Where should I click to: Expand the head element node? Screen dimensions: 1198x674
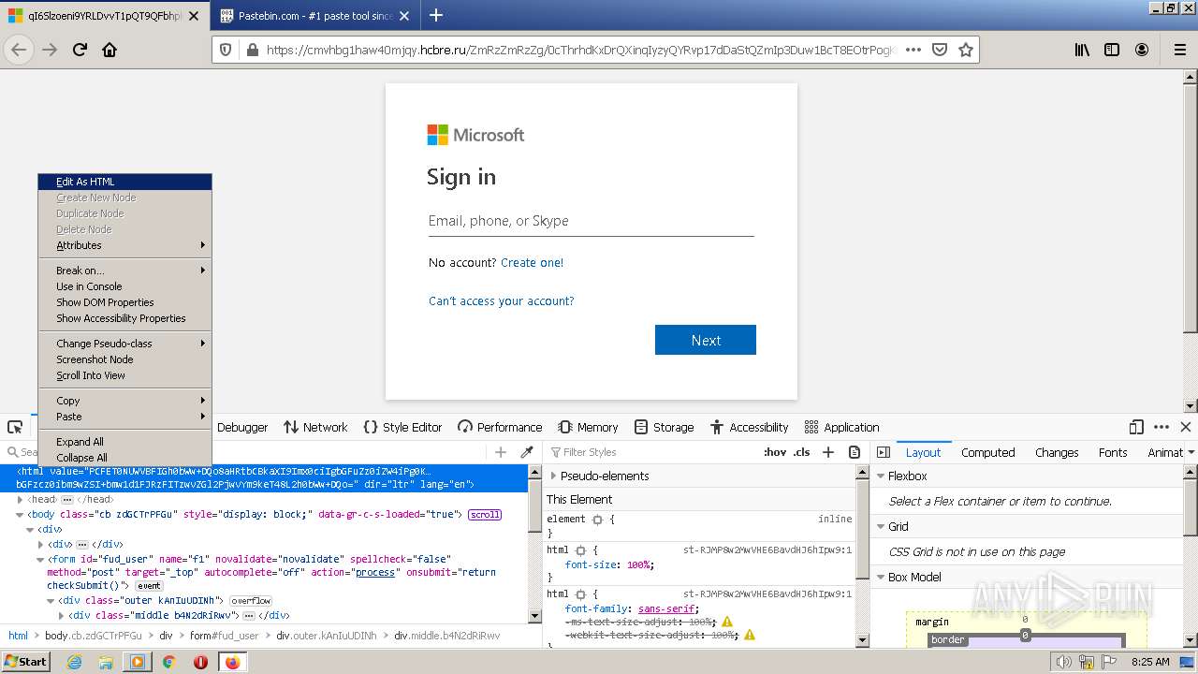tap(20, 500)
